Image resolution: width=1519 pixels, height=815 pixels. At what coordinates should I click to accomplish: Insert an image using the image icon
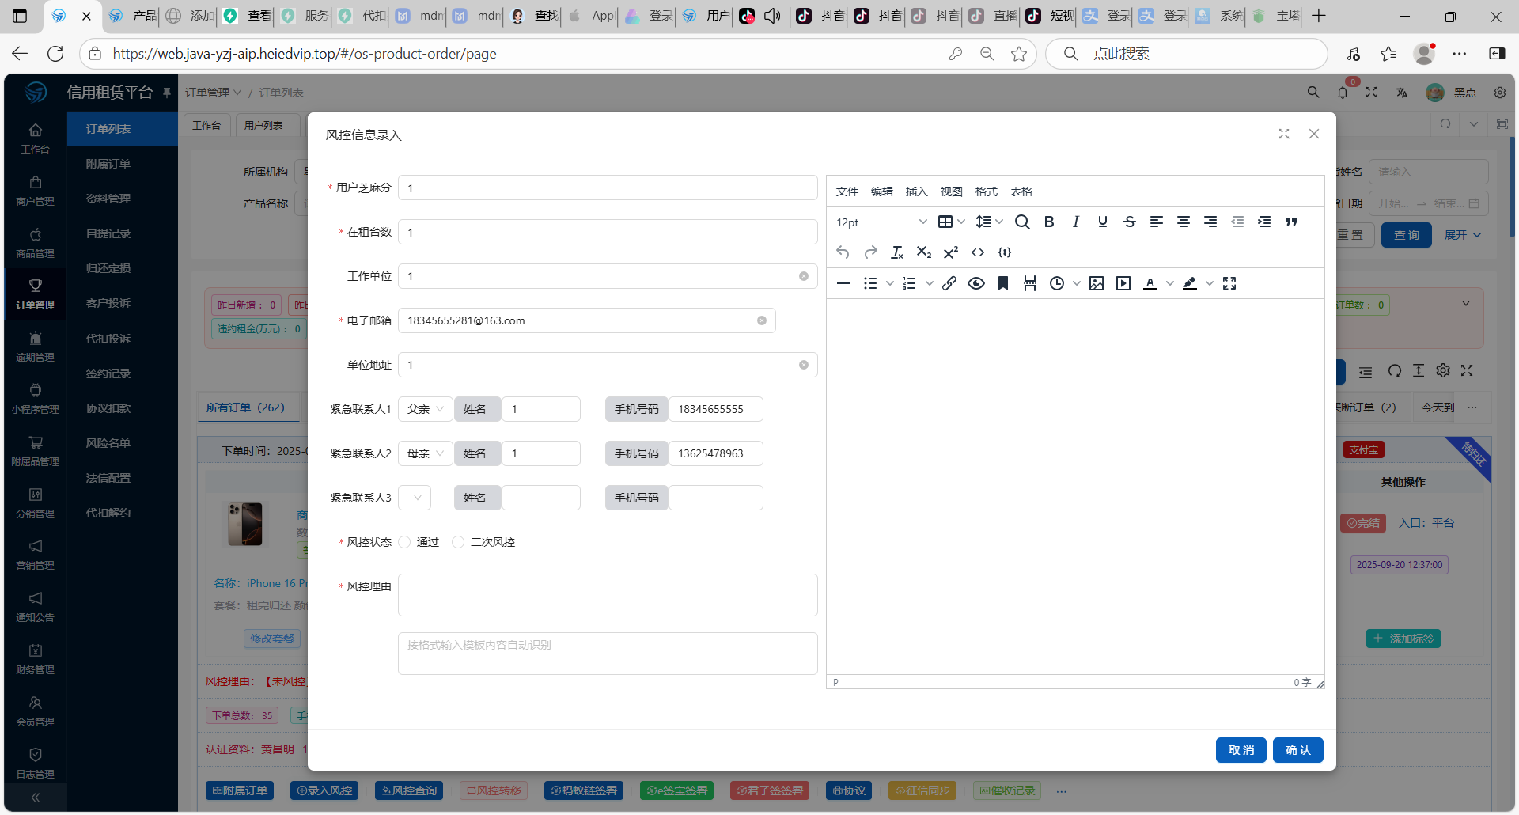tap(1097, 283)
